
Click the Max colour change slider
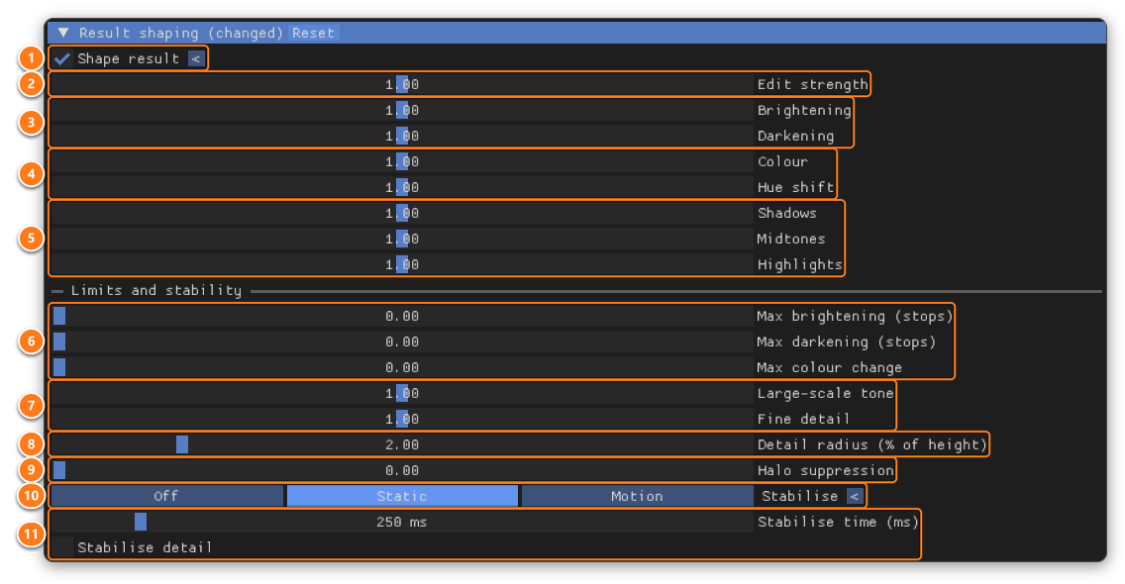402,368
